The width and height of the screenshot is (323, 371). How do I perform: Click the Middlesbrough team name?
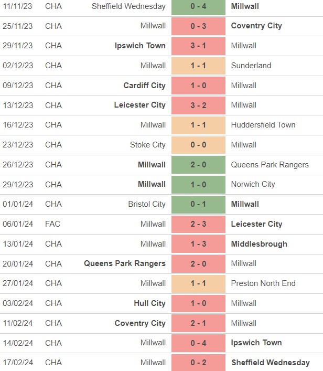click(x=259, y=244)
